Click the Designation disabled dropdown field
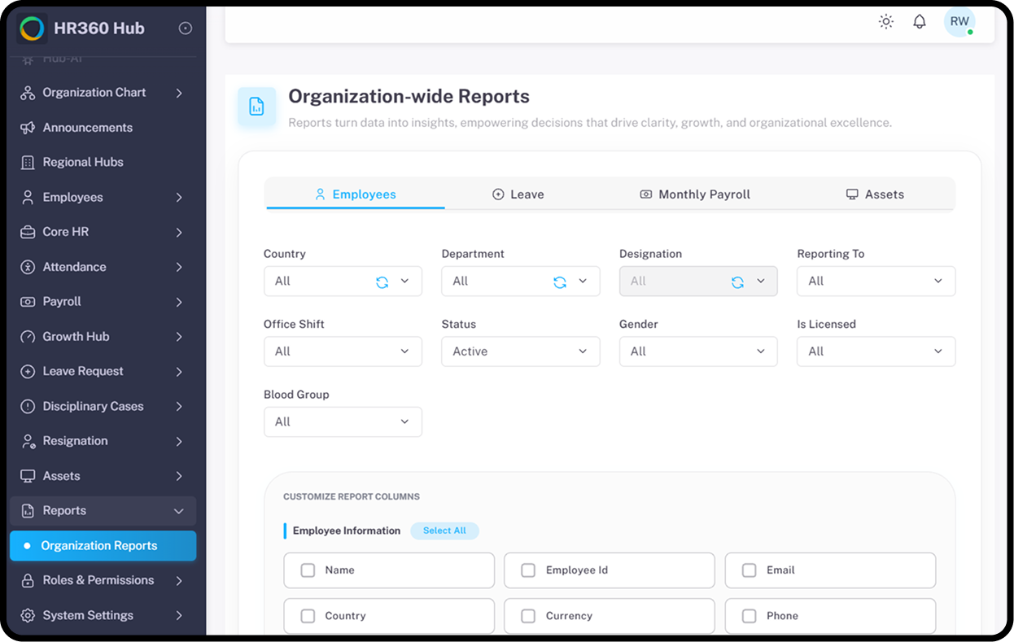This screenshot has height=642, width=1014. pos(698,282)
